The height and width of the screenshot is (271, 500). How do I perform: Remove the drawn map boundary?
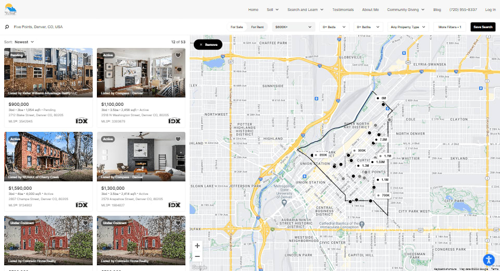(208, 45)
